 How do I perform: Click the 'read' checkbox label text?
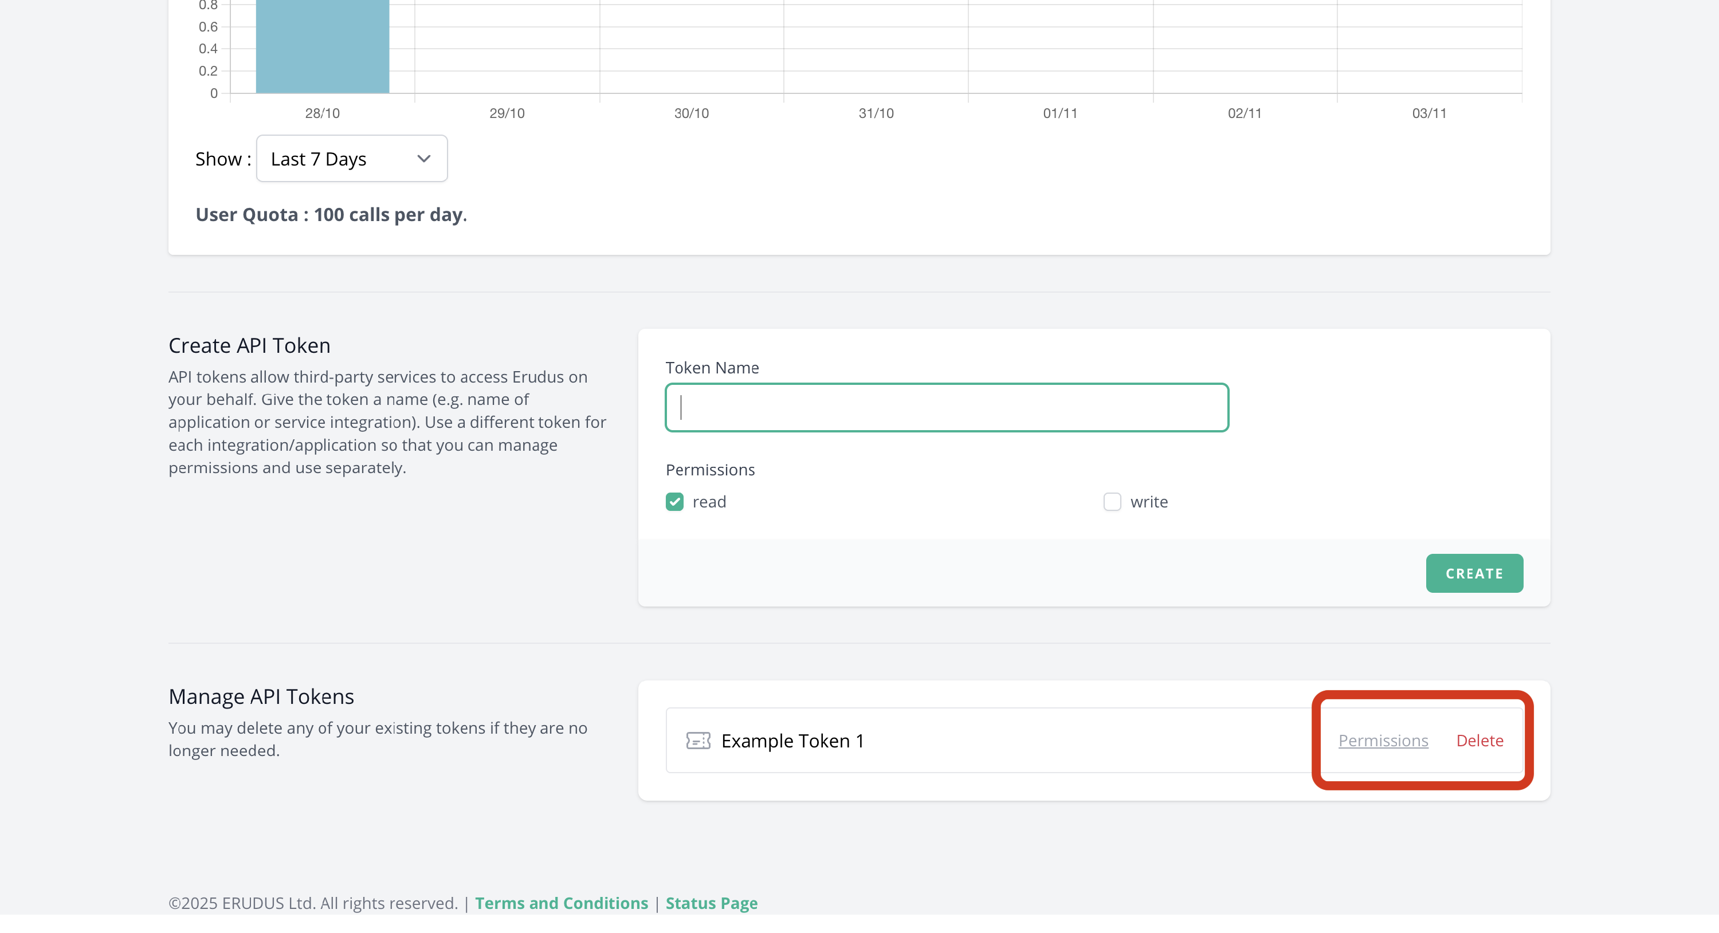(x=709, y=502)
